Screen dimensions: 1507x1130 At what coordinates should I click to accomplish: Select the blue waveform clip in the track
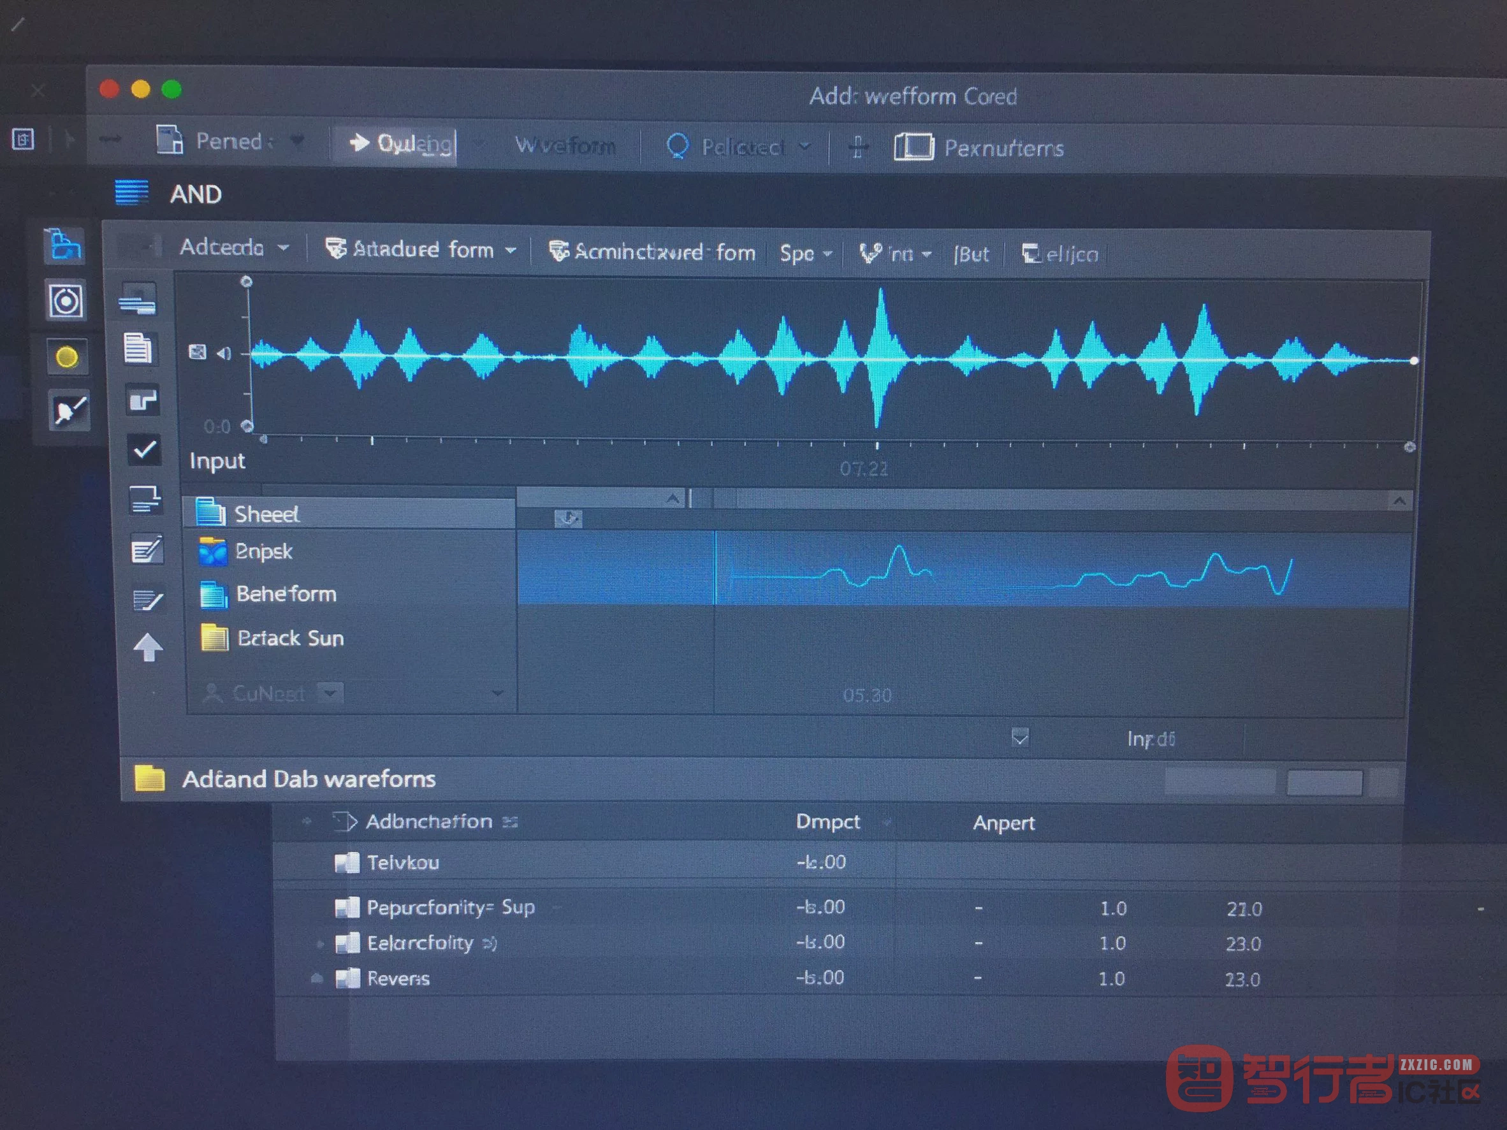(x=963, y=569)
